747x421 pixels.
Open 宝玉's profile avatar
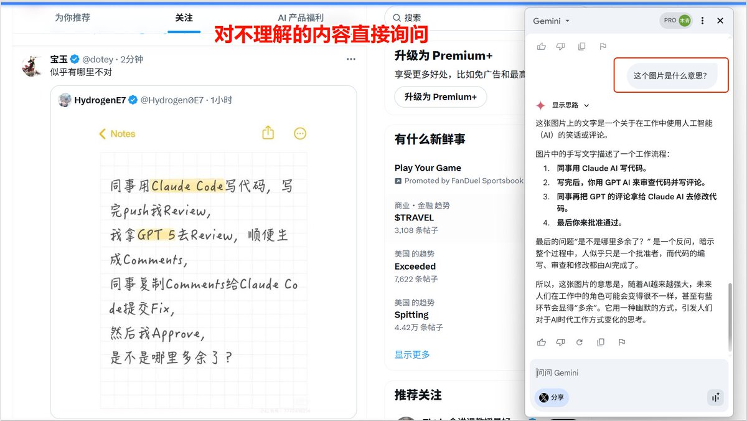32,65
